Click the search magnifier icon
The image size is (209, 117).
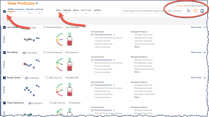pos(188,11)
